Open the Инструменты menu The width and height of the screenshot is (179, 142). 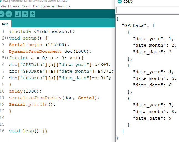coord(44,6)
